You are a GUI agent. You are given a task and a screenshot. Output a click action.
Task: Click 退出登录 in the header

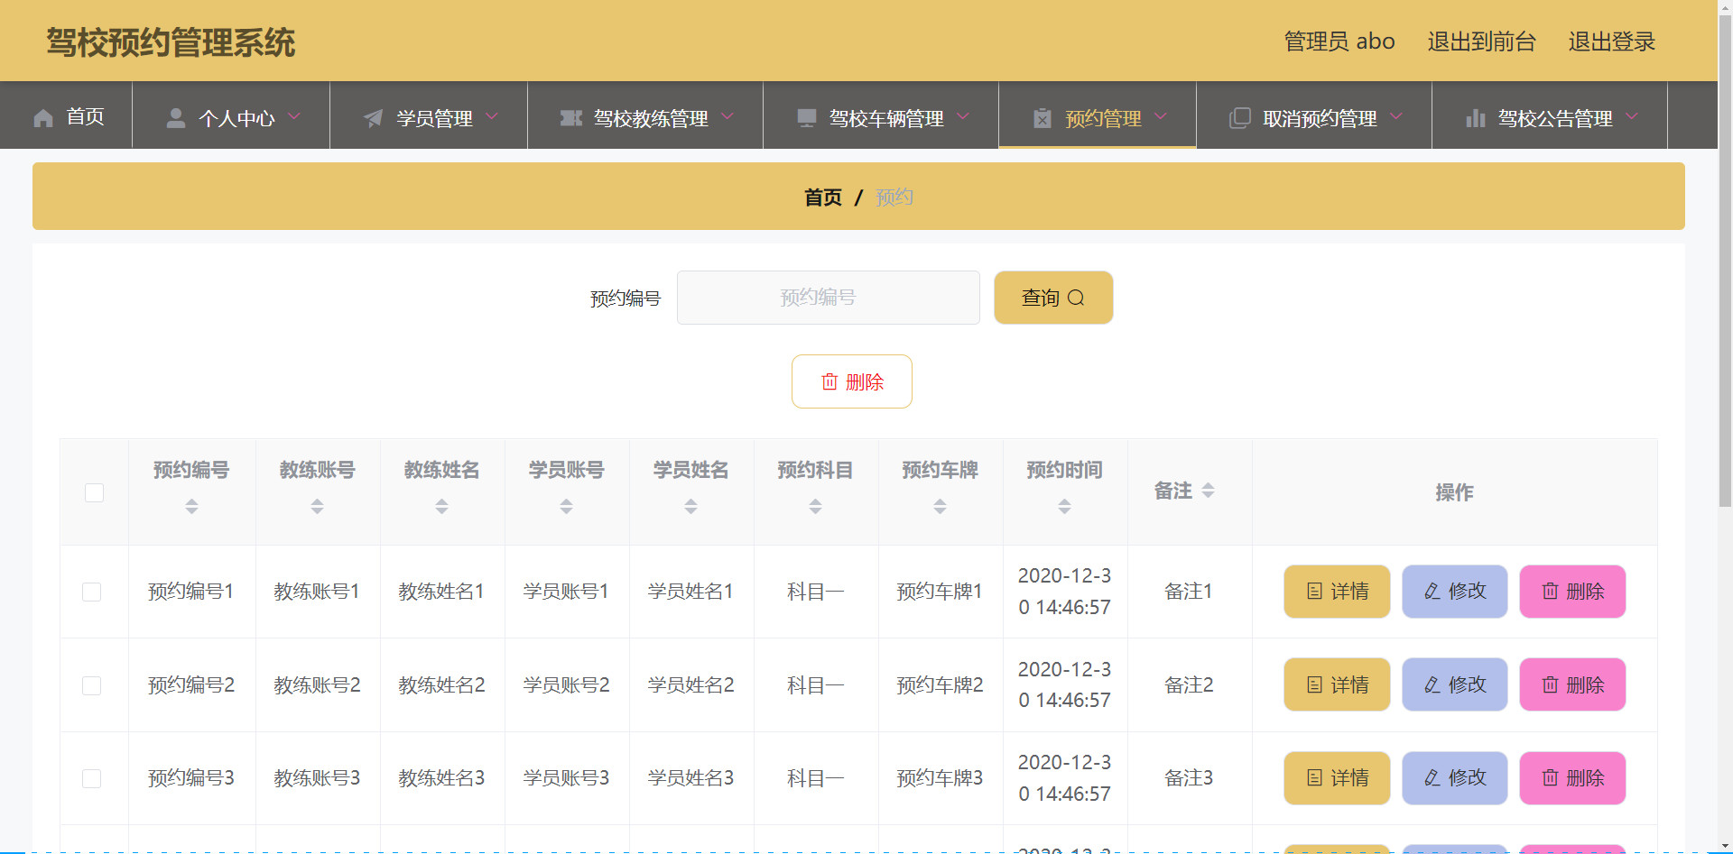coord(1611,41)
